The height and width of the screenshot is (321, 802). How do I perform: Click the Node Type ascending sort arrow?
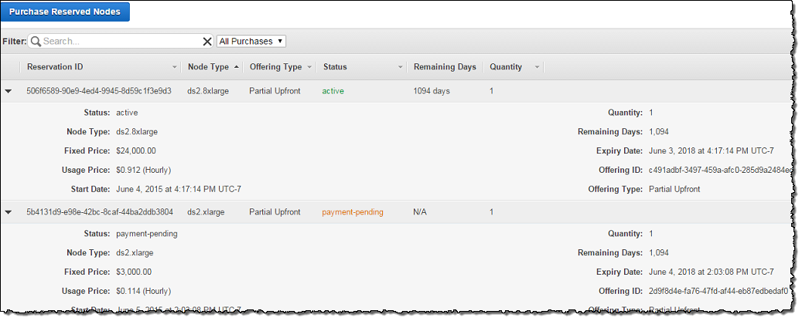pos(236,67)
